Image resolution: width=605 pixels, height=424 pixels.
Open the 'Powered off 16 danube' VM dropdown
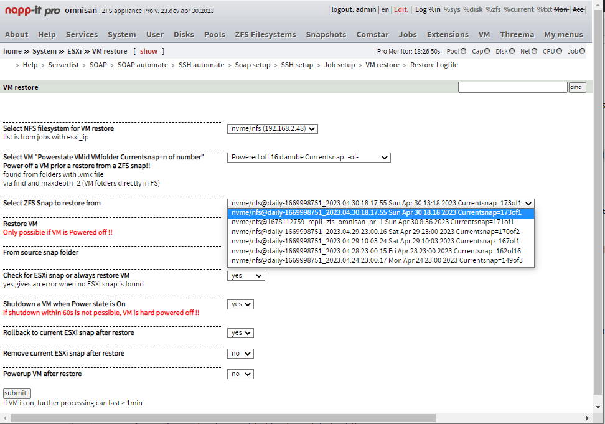point(309,157)
